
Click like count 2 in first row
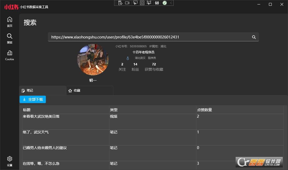point(198,116)
